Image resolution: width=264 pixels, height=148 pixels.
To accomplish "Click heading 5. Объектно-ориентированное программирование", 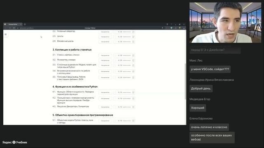I will point(82,115).
